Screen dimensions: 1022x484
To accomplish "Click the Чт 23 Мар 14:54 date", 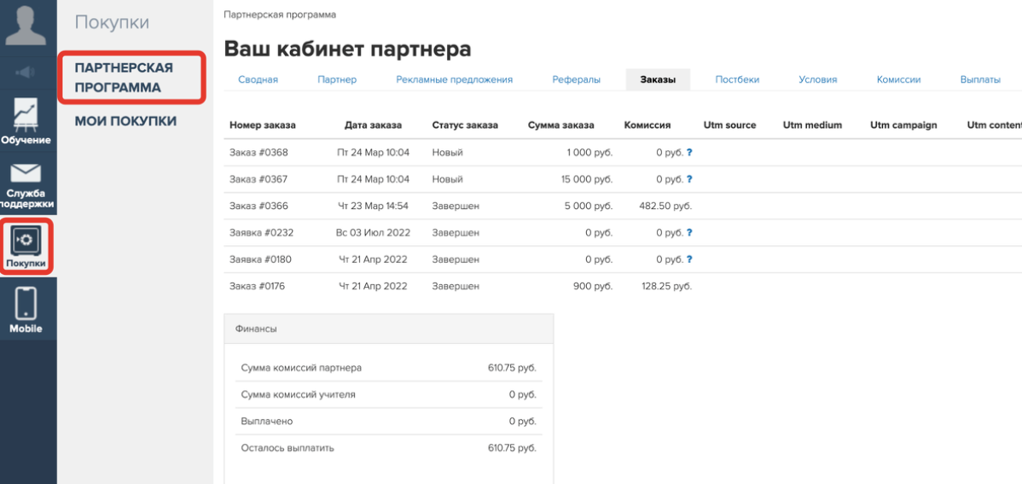I will (374, 206).
